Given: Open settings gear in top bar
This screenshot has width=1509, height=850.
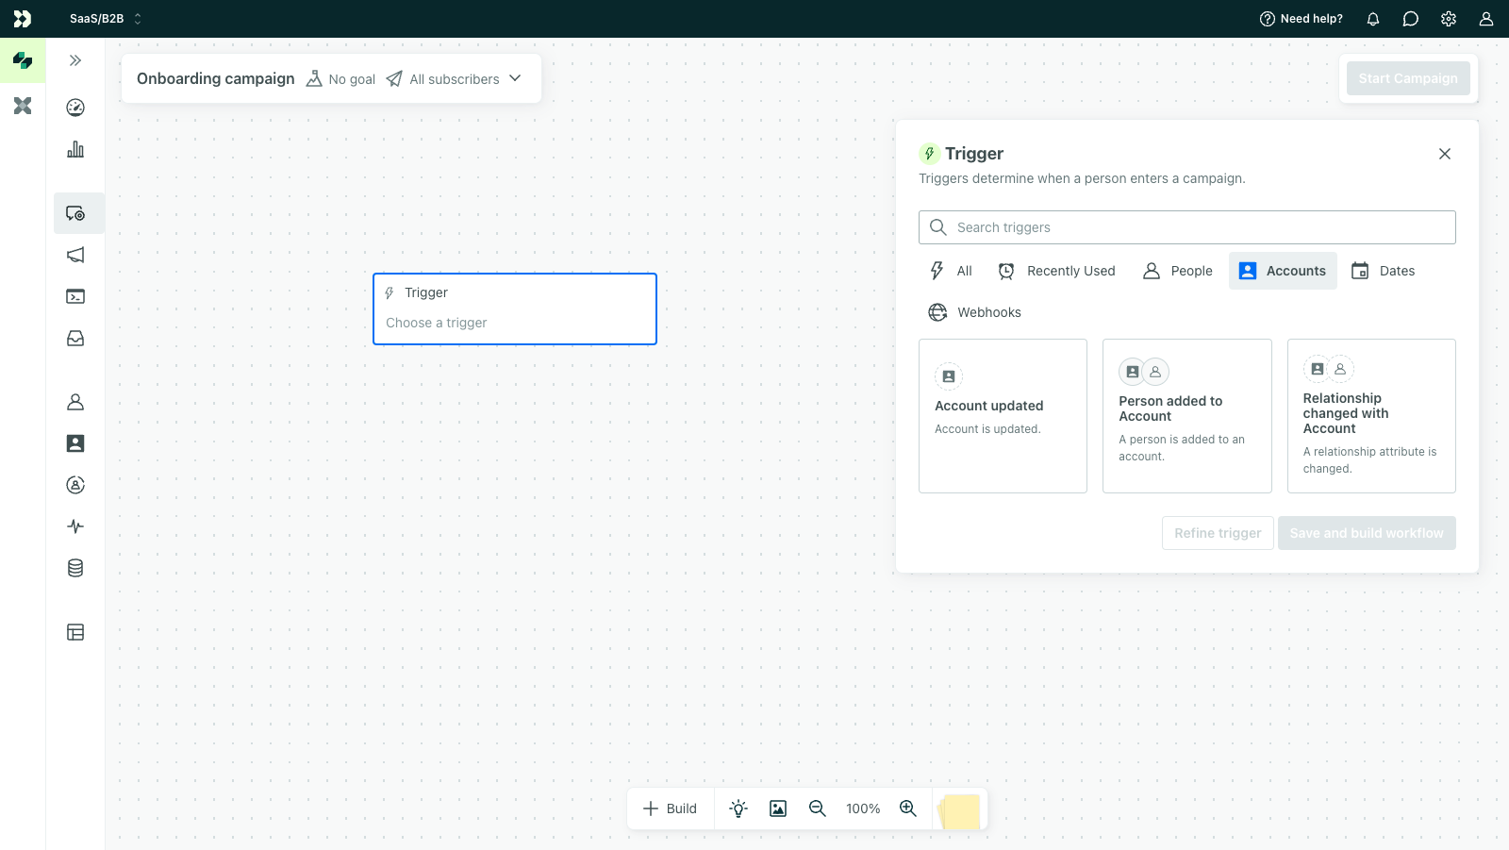Looking at the screenshot, I should (1449, 19).
